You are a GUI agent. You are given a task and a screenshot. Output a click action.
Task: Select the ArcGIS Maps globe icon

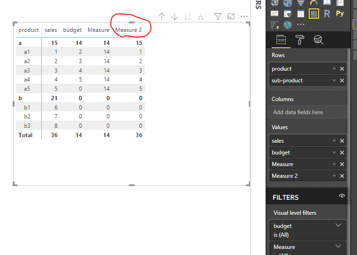click(288, 25)
